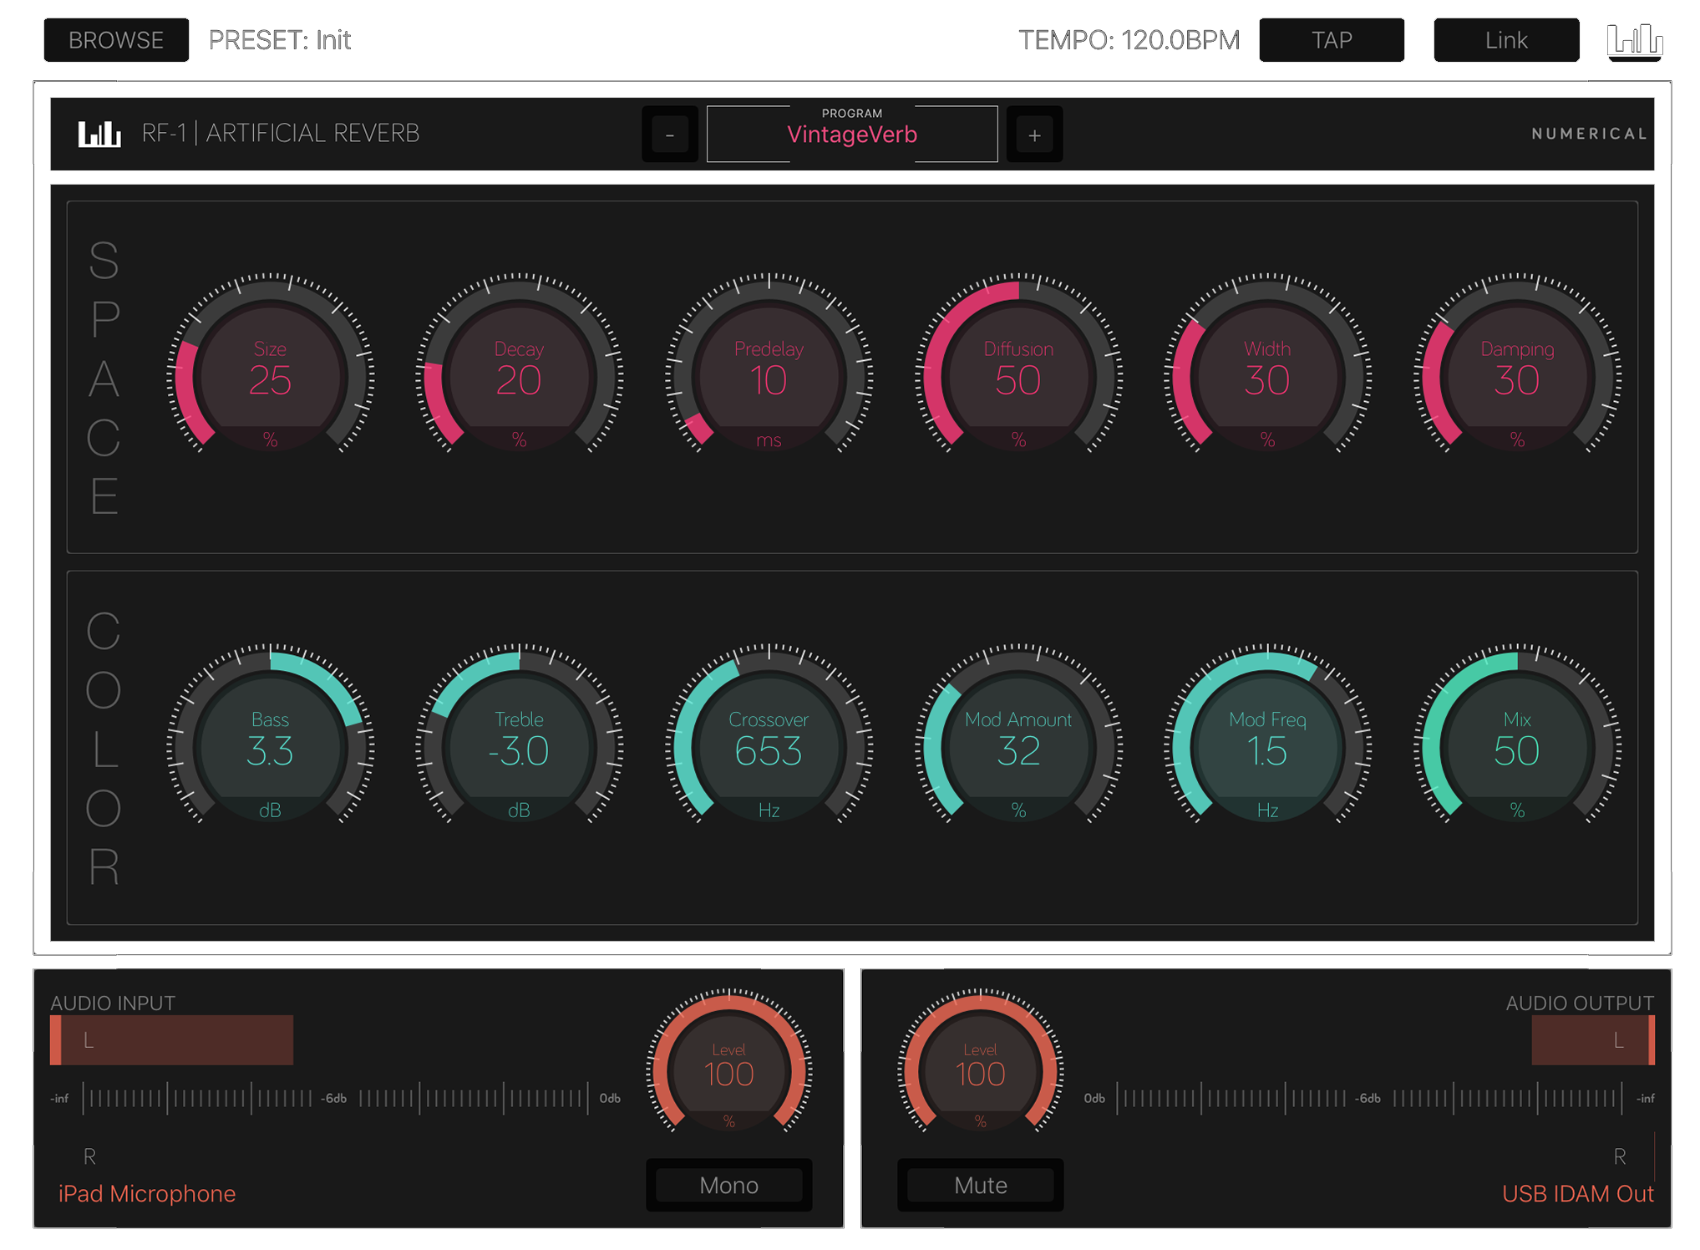Click the audio output L channel meter

click(x=1593, y=1040)
